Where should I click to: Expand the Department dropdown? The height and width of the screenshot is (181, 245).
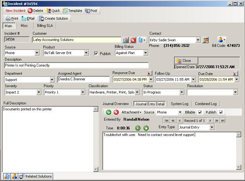point(52,80)
